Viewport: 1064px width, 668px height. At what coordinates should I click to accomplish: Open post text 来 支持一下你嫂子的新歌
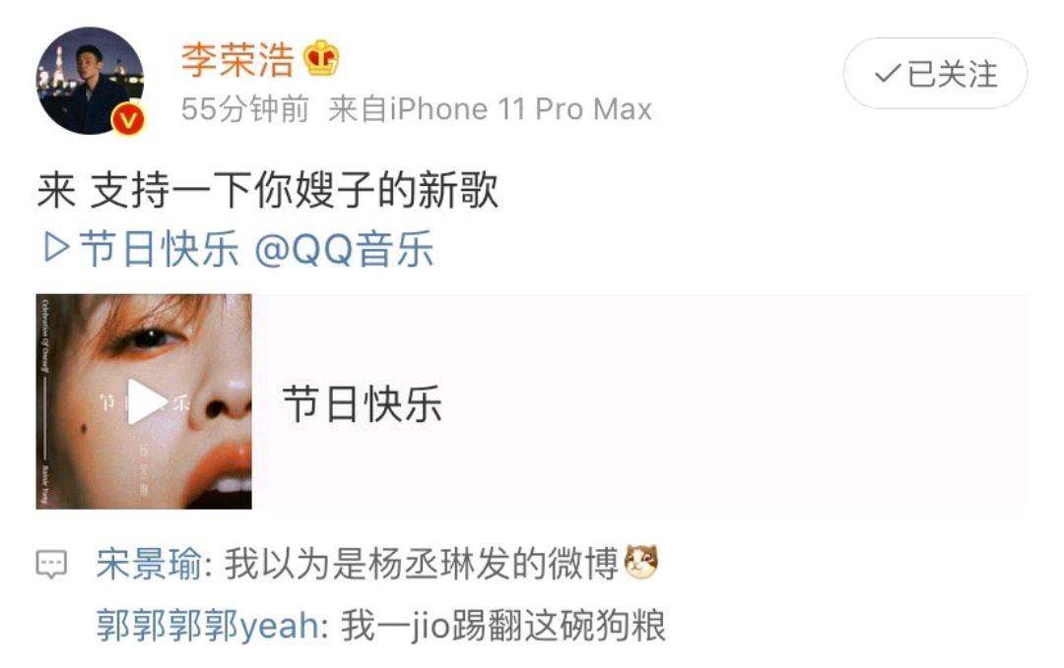268,190
